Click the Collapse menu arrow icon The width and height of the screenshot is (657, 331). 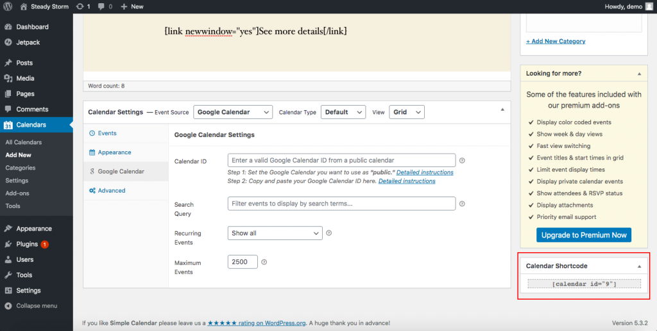point(8,306)
